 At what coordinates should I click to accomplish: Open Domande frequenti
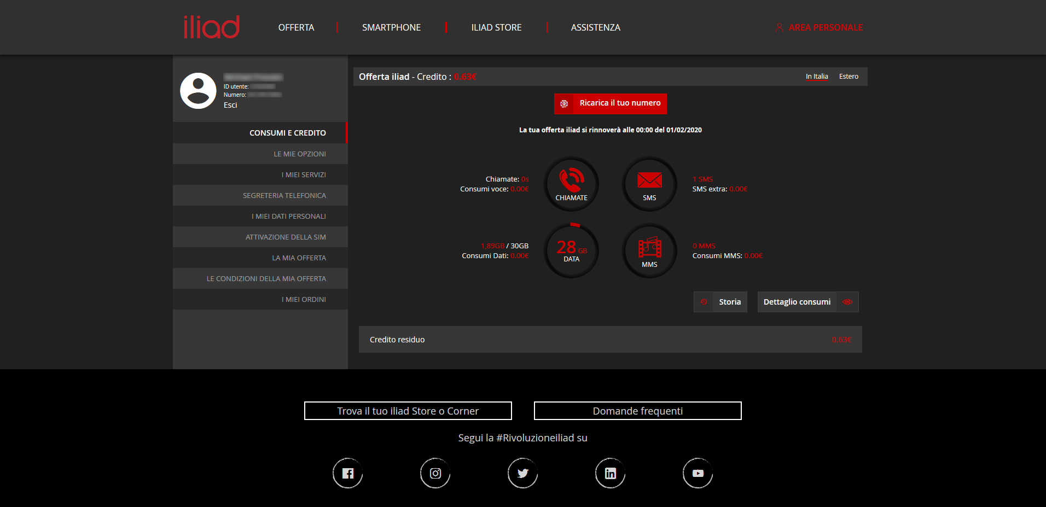(x=638, y=411)
